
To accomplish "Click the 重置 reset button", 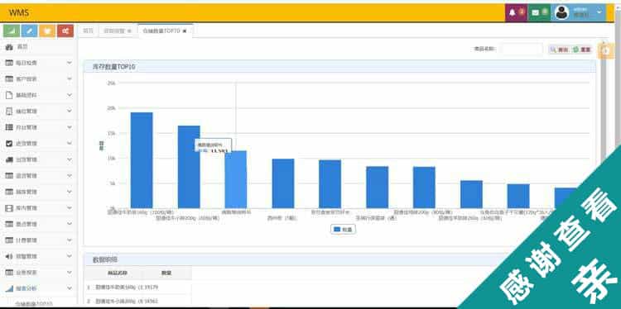I will (582, 50).
